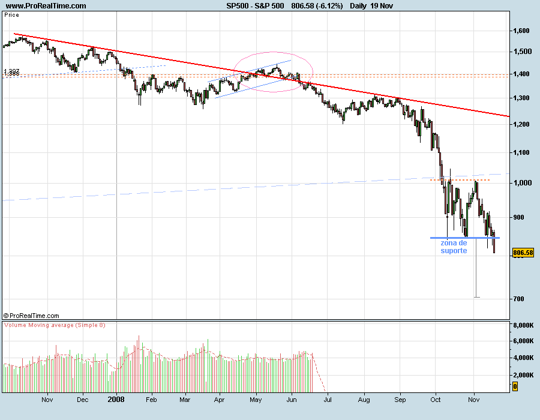Click the 1,600 price axis label
540x420 pixels.
coord(521,31)
